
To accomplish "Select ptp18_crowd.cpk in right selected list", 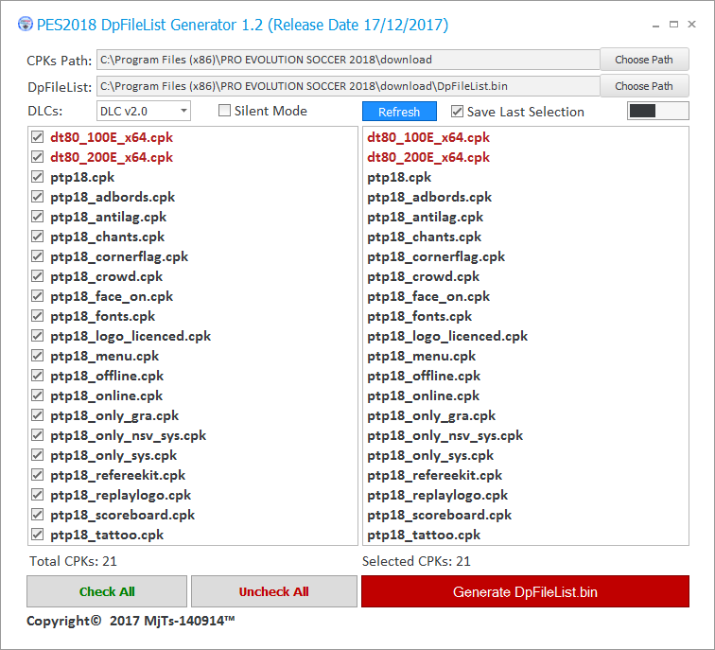I will pos(423,276).
